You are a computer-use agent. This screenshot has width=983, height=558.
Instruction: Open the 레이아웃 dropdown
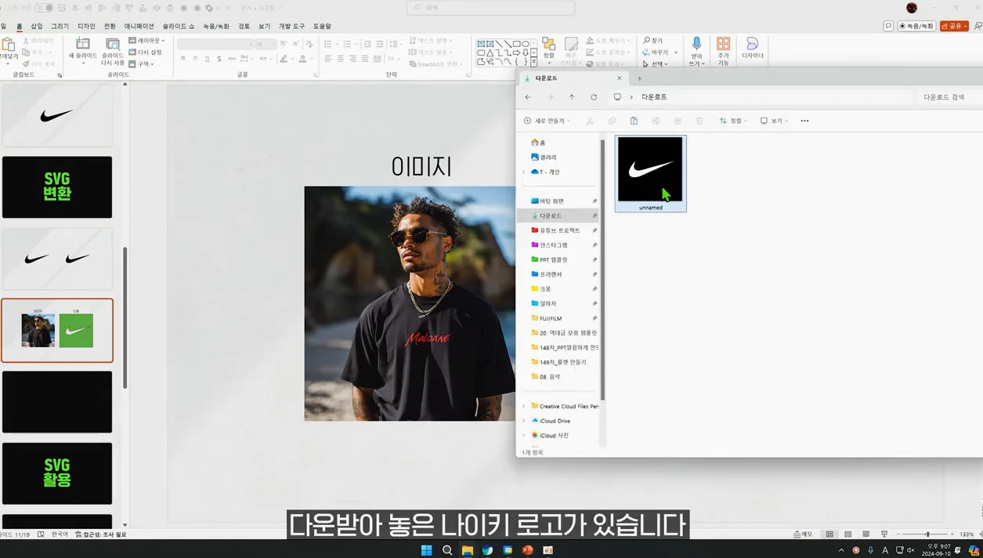pyautogui.click(x=146, y=41)
